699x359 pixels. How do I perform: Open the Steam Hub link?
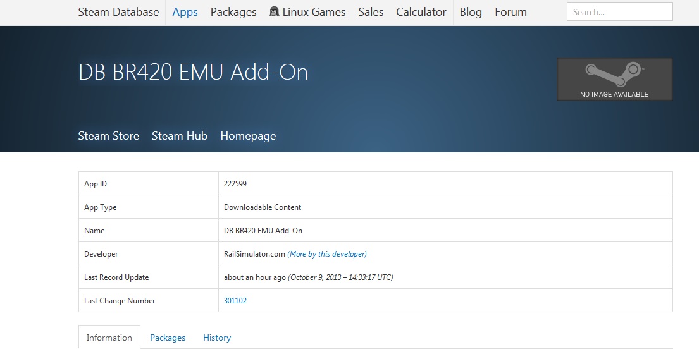pyautogui.click(x=180, y=136)
